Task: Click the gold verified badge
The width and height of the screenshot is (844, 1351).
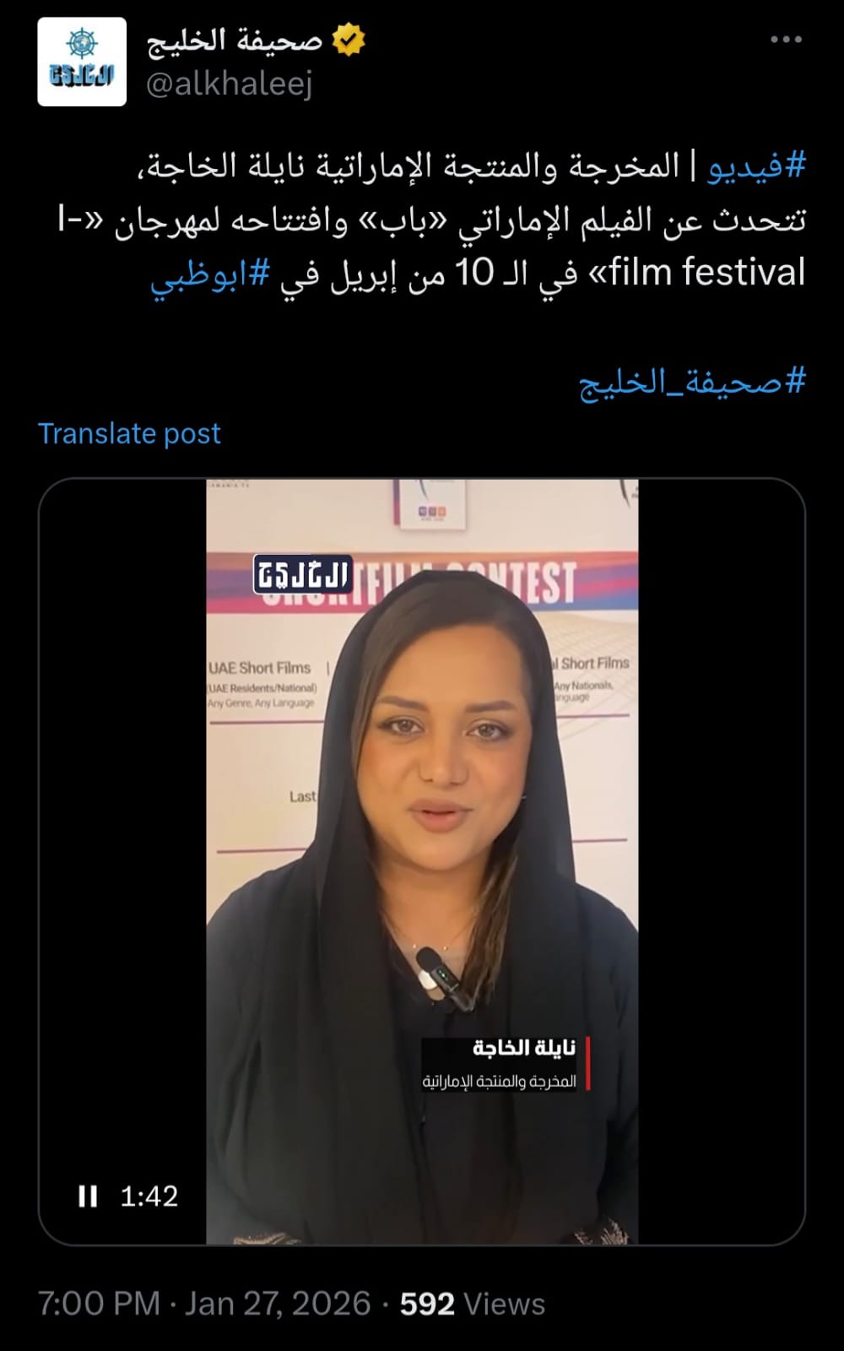Action: 348,41
